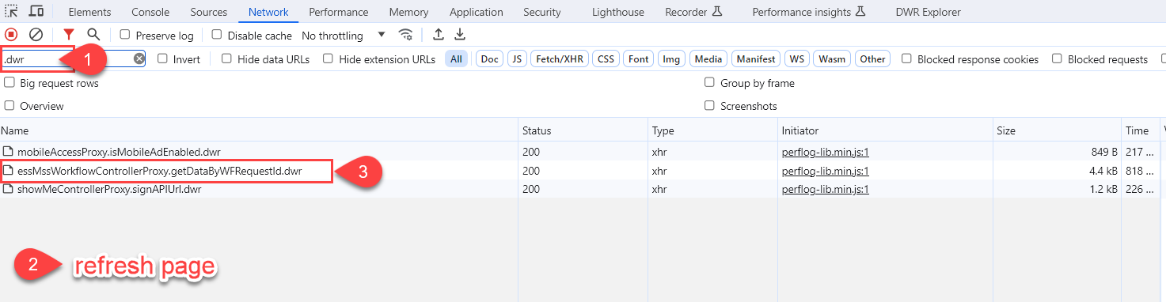
Task: Sort by the Size column header
Action: pyautogui.click(x=1058, y=130)
